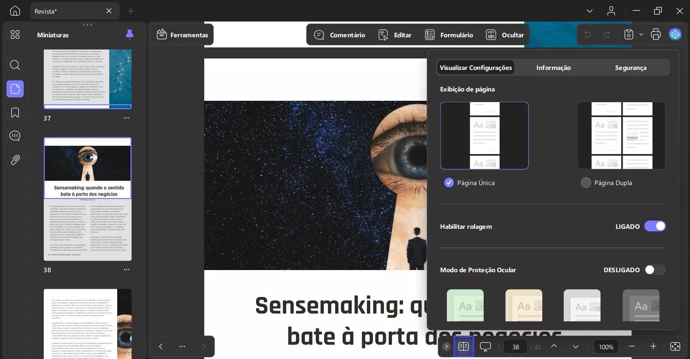Choose the Página Única radio option
The width and height of the screenshot is (690, 359).
449,183
